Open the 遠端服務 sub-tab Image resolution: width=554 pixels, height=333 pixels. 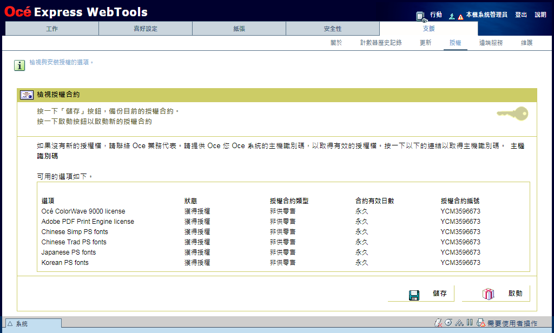(x=491, y=43)
